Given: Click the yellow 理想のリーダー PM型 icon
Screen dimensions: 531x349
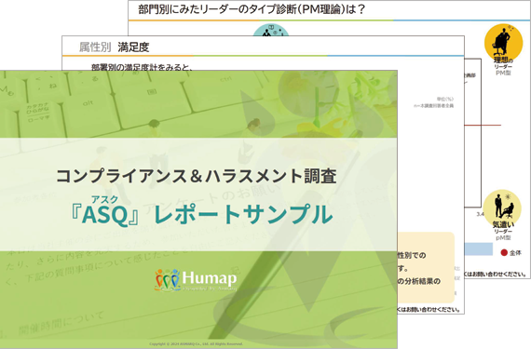Looking at the screenshot, I should tap(503, 42).
